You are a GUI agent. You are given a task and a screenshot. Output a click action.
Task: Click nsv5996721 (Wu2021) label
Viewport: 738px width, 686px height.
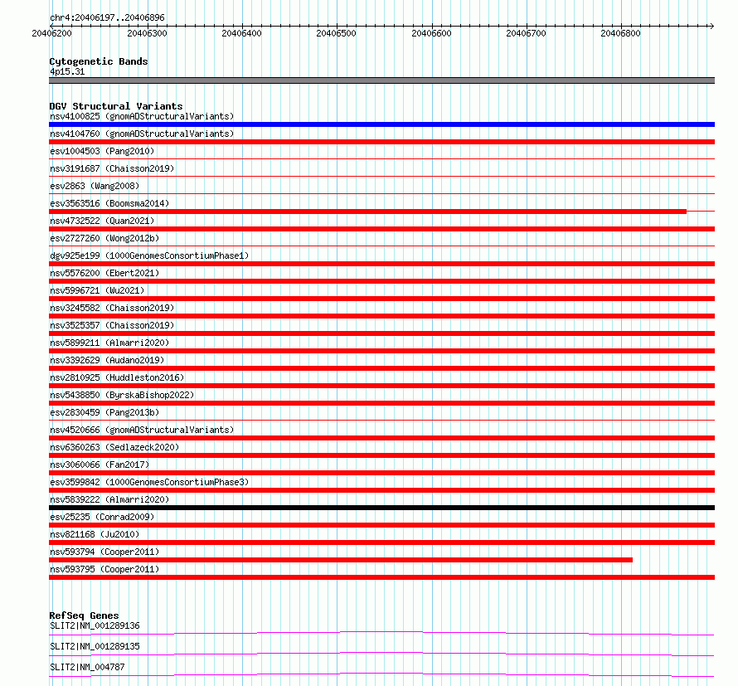point(97,290)
